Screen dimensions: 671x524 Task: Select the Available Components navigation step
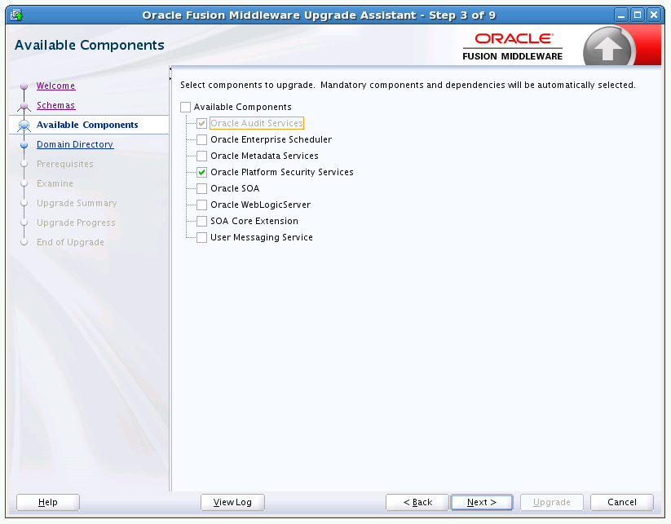point(87,125)
